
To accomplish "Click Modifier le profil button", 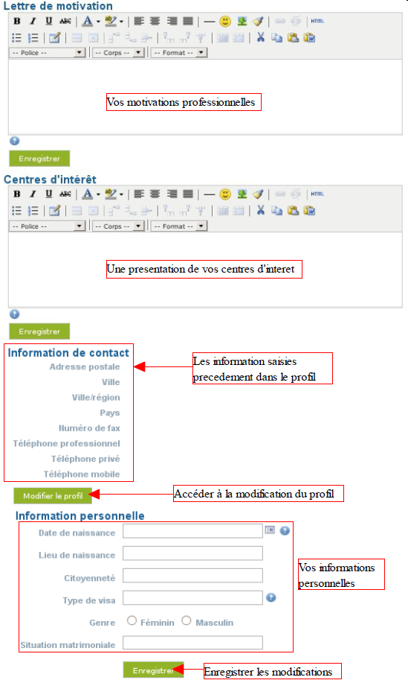I will click(x=53, y=496).
